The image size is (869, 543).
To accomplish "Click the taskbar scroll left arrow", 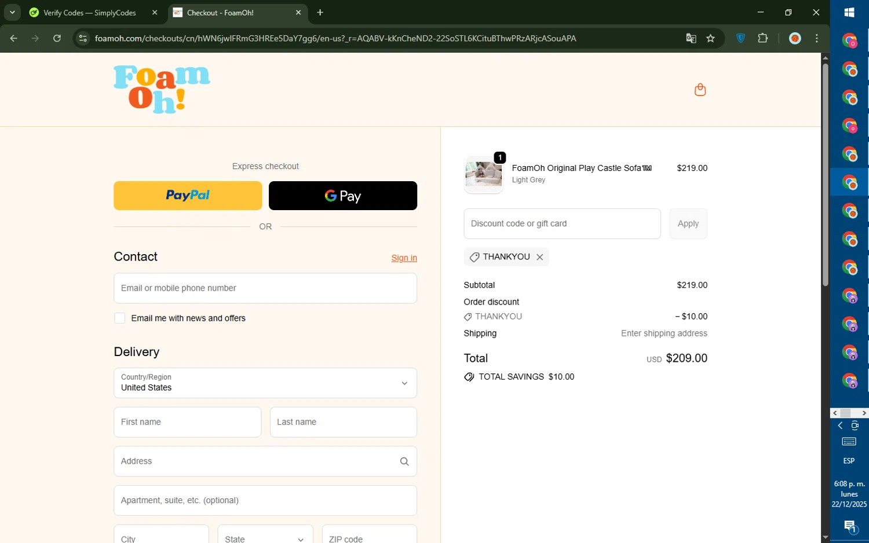I will [x=835, y=413].
